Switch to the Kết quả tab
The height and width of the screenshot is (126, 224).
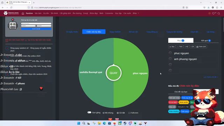pyautogui.click(x=206, y=41)
